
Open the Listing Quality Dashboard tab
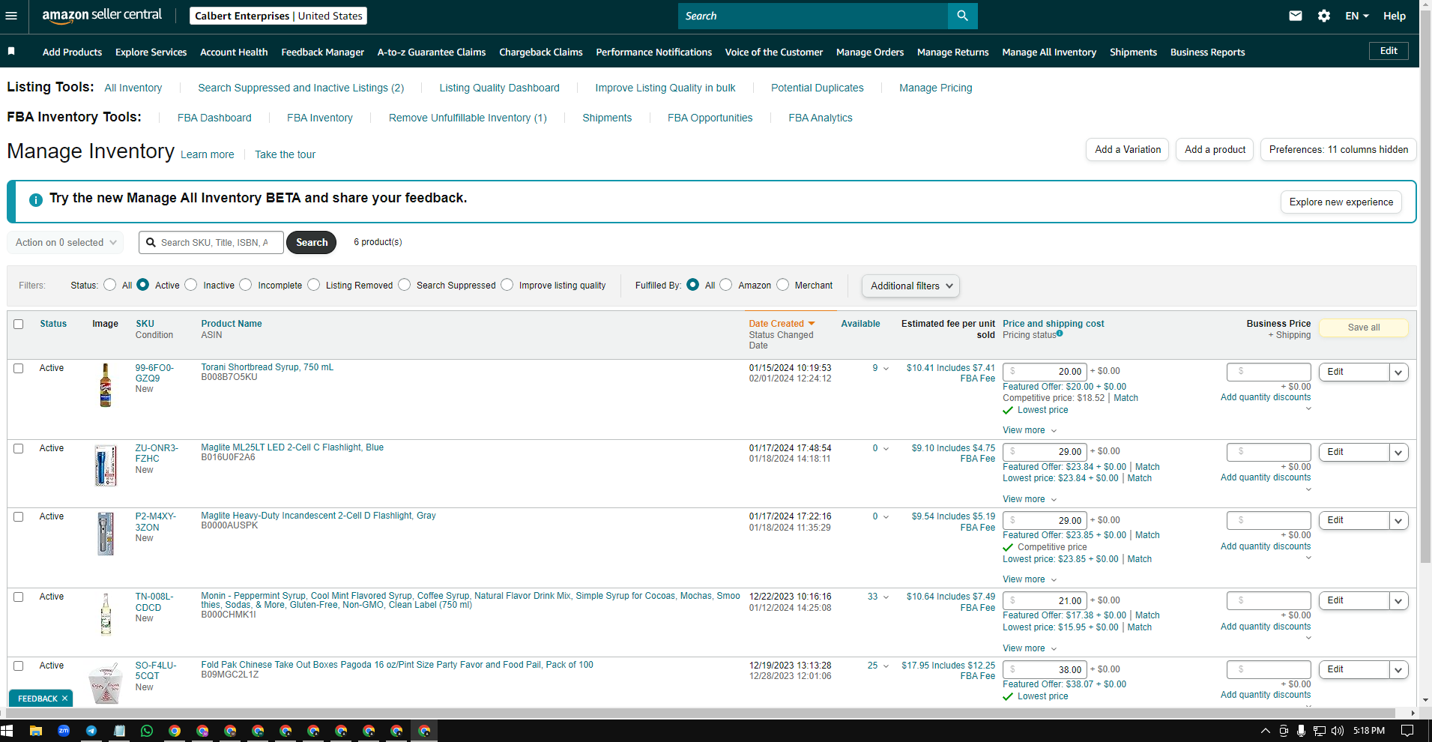pos(499,88)
